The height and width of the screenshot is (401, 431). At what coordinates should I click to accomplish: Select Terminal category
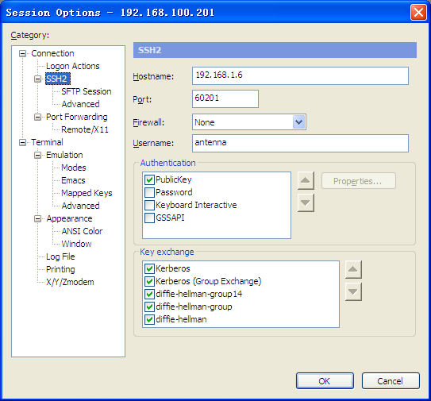(47, 142)
